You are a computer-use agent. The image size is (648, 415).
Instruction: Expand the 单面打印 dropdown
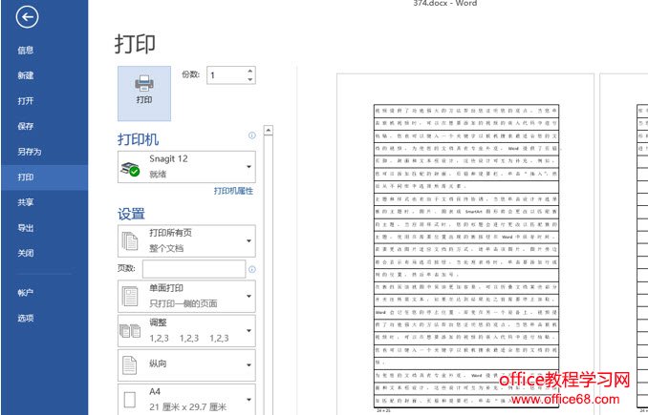pyautogui.click(x=186, y=296)
